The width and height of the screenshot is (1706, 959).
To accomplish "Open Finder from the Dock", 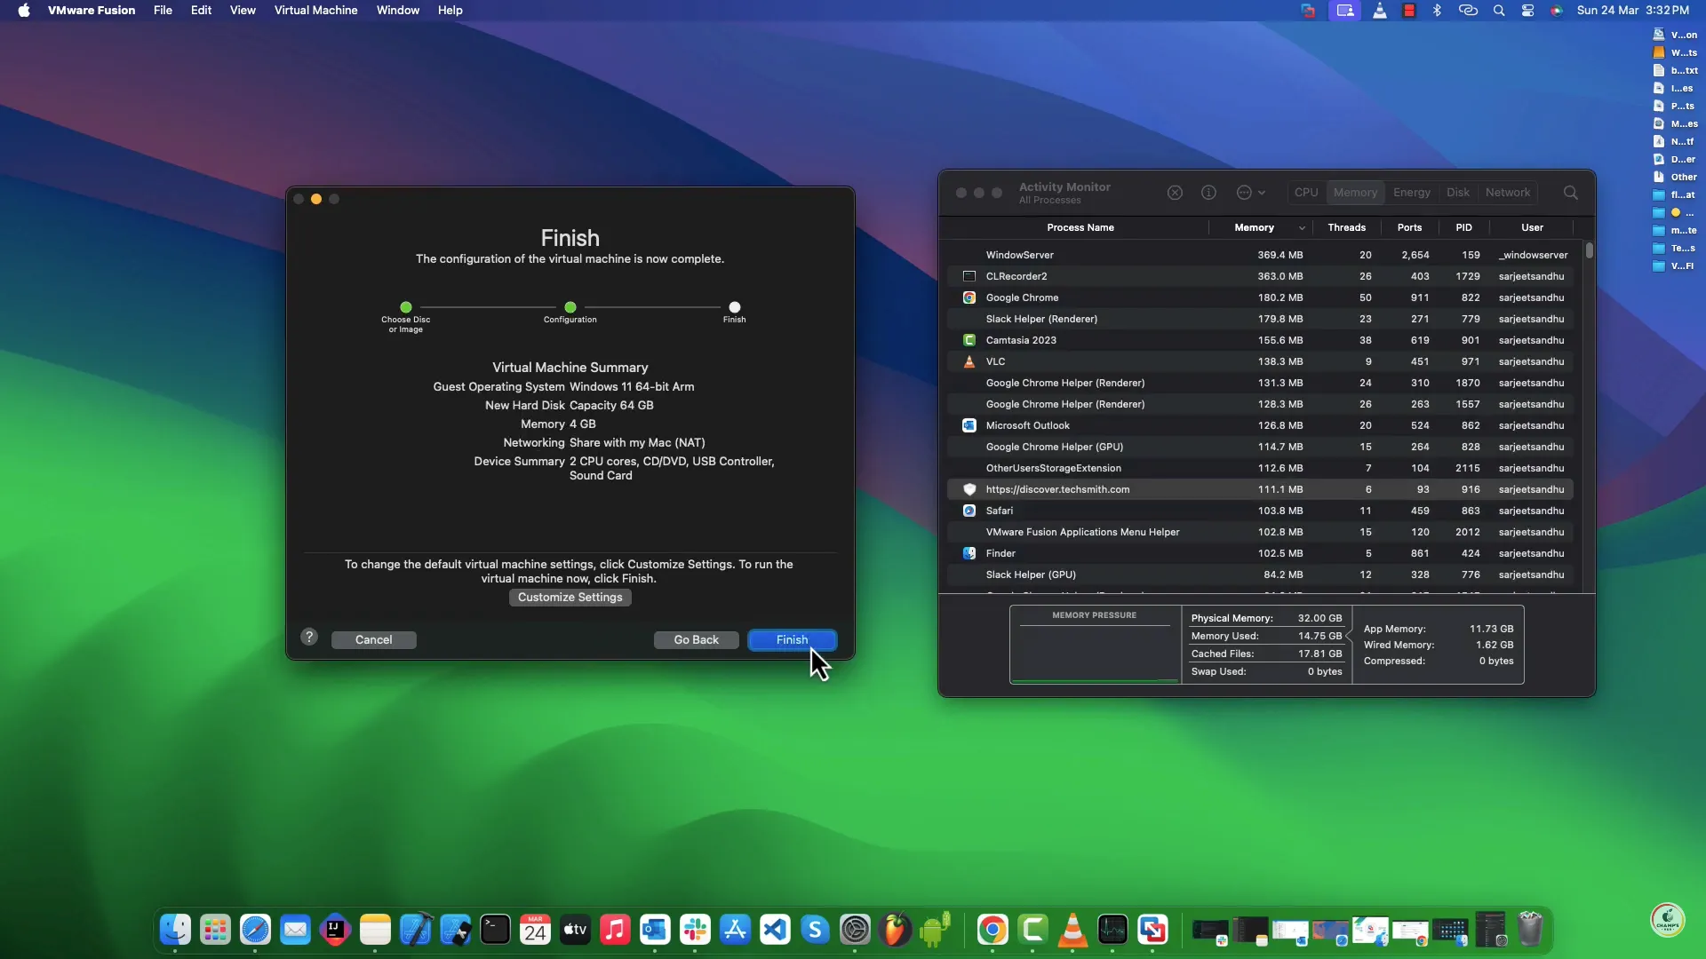I will point(175,930).
